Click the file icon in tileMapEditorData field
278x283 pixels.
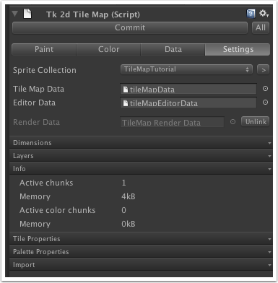(x=126, y=103)
